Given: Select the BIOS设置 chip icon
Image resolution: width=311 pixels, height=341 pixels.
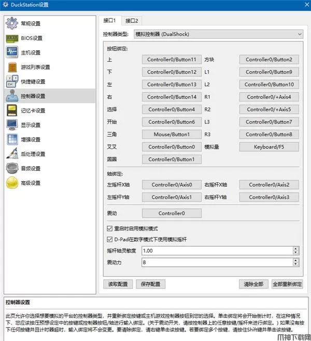Looking at the screenshot, I should click(12, 38).
